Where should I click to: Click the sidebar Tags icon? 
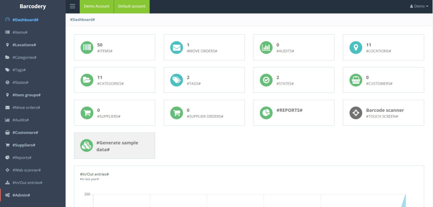[x=8, y=70]
